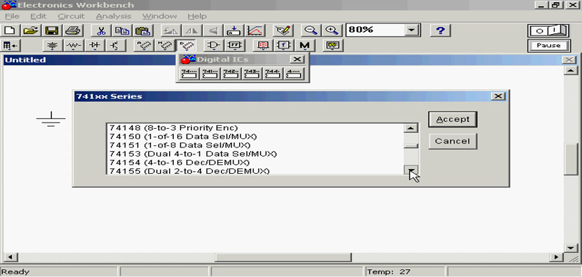This screenshot has height=277, width=582.
Task: Click the horizontal scrollbar right arrow
Action: pyautogui.click(x=556, y=257)
